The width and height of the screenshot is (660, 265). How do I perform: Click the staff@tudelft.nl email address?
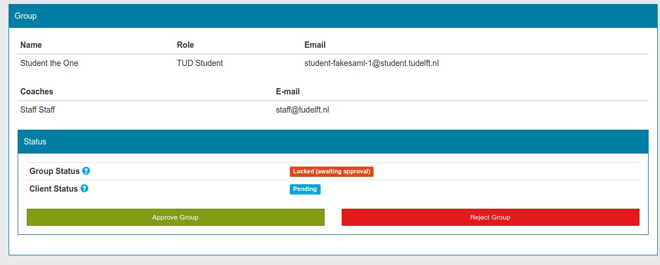(x=302, y=110)
